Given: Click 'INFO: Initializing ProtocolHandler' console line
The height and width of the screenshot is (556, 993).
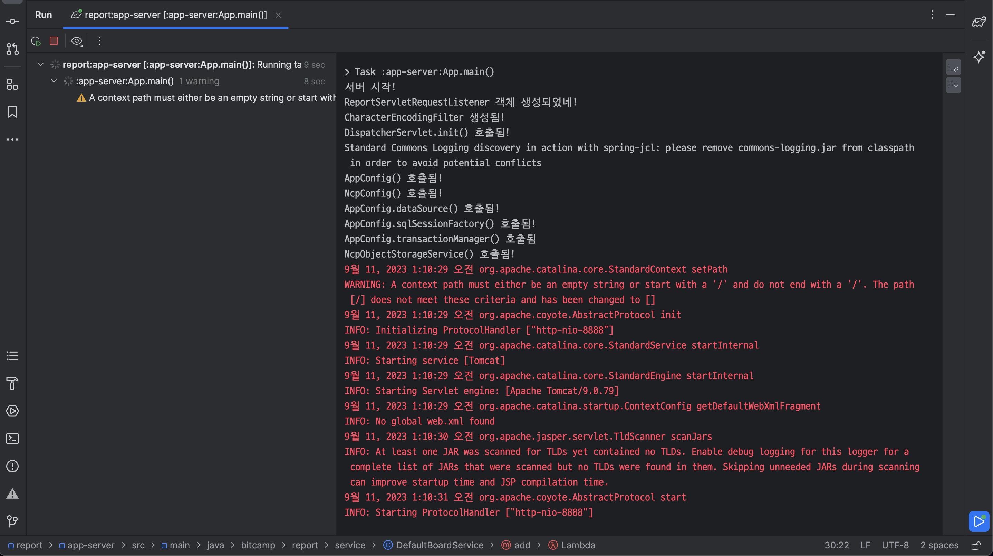Looking at the screenshot, I should 479,330.
